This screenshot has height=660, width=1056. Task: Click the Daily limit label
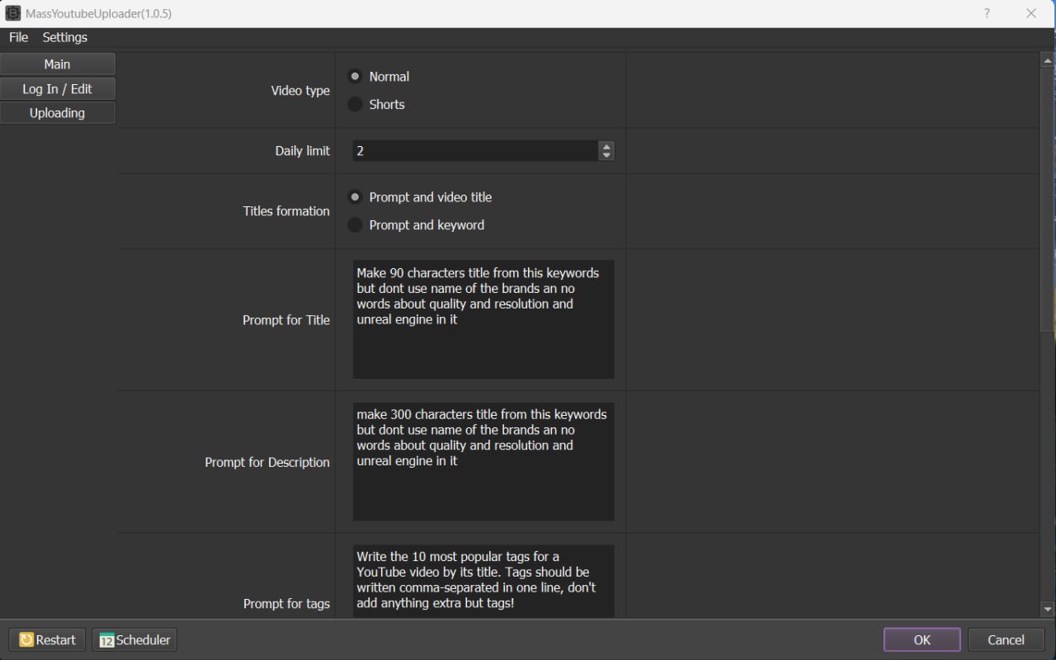pos(302,151)
